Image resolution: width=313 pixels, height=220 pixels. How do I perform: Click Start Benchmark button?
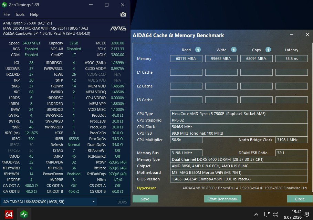(222, 199)
